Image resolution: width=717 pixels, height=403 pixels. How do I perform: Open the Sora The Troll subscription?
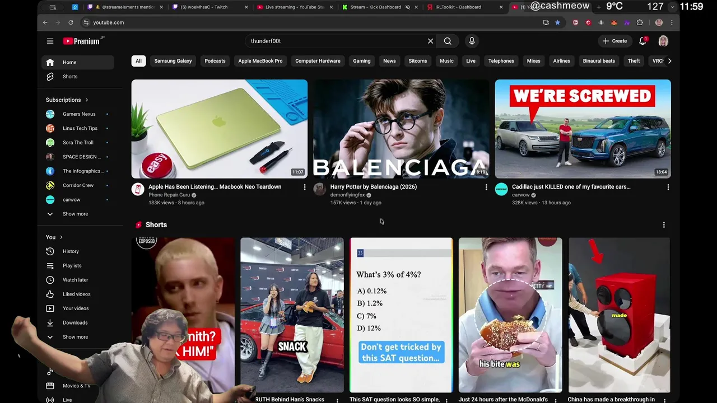tap(78, 143)
